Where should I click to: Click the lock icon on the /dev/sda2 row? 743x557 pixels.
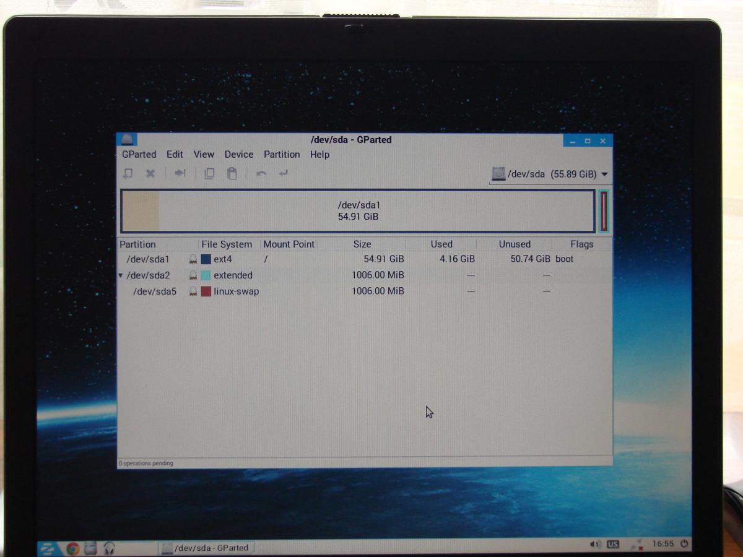193,275
